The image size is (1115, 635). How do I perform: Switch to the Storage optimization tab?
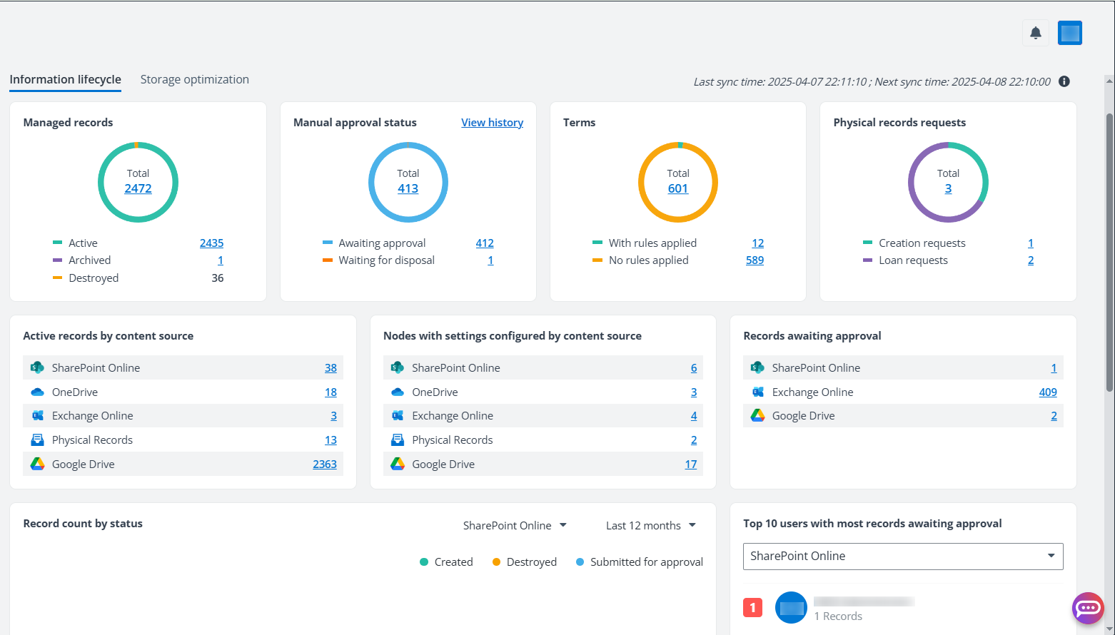(x=194, y=79)
